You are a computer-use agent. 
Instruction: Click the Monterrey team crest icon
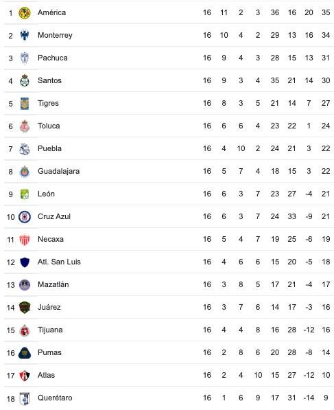coord(25,35)
